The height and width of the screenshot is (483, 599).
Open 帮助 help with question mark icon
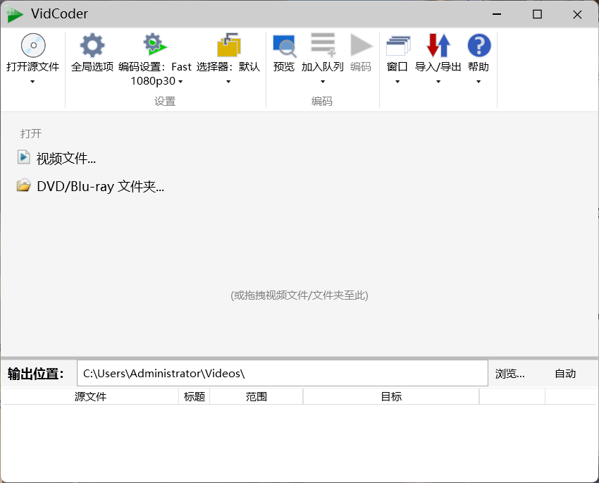click(478, 44)
